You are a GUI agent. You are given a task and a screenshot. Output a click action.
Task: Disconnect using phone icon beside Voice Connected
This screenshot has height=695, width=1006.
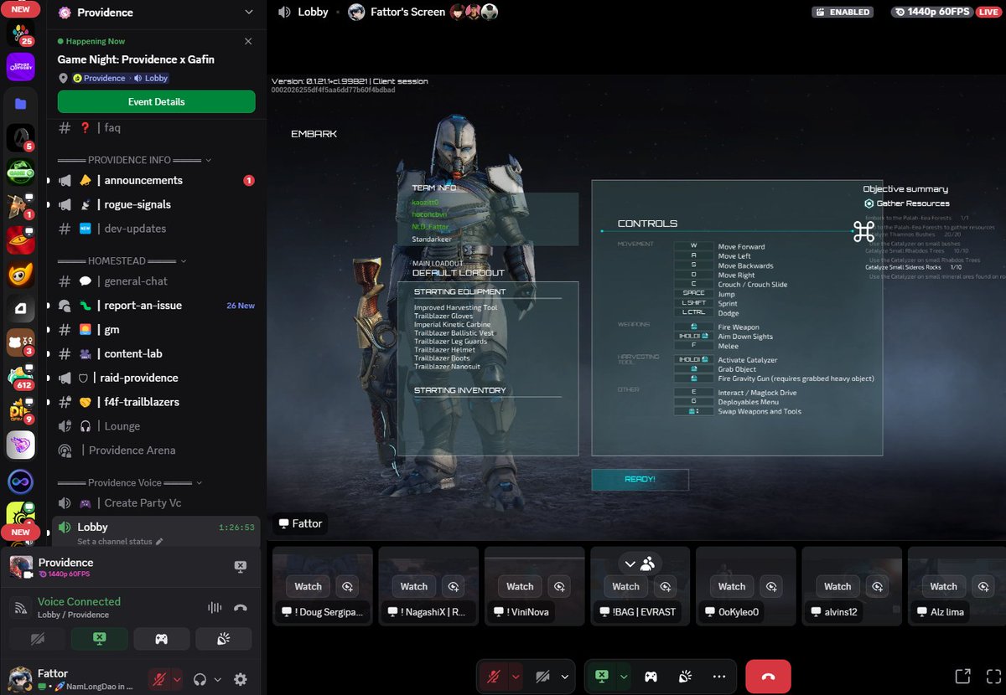click(241, 608)
